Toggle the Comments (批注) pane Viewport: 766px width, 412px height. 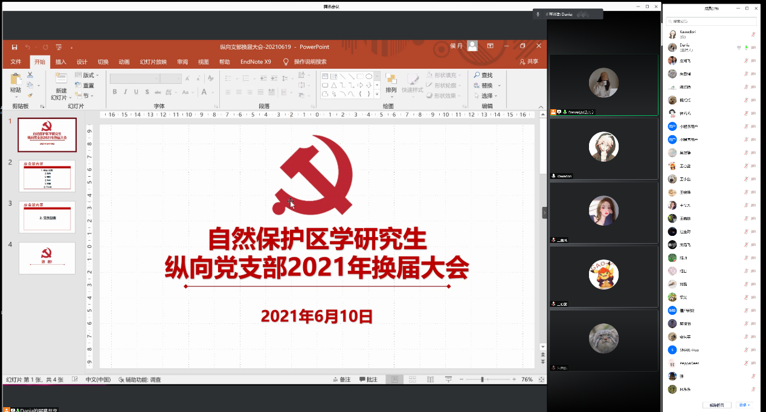pos(369,379)
